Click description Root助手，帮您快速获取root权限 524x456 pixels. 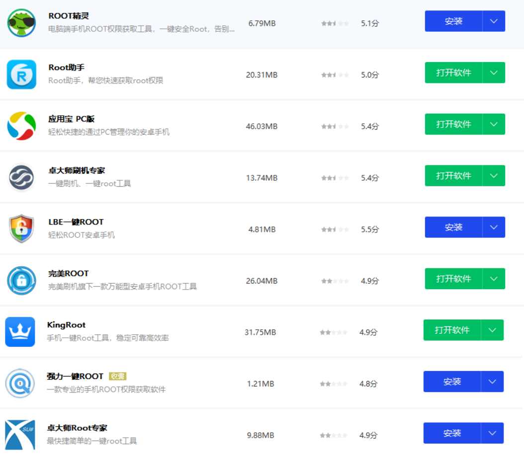coord(106,80)
